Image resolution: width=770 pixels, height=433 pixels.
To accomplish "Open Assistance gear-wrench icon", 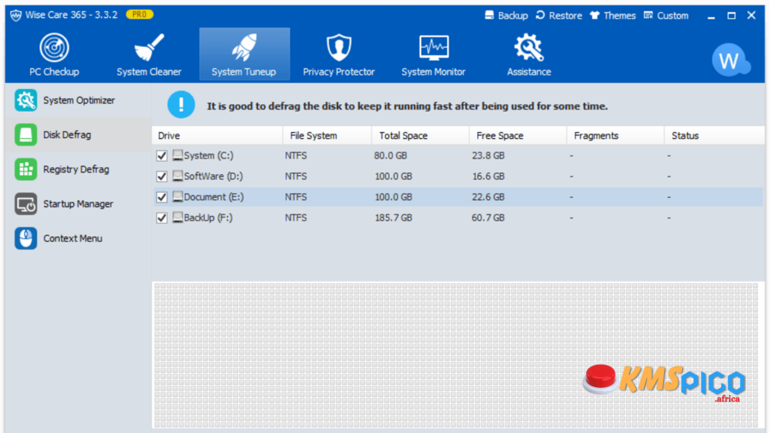I will coord(529,48).
